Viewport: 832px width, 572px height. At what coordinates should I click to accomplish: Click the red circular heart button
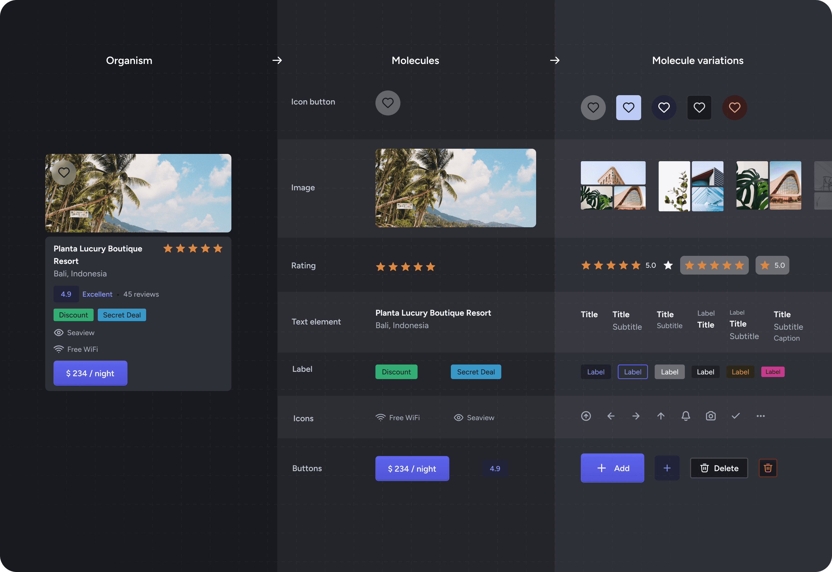[x=734, y=108]
